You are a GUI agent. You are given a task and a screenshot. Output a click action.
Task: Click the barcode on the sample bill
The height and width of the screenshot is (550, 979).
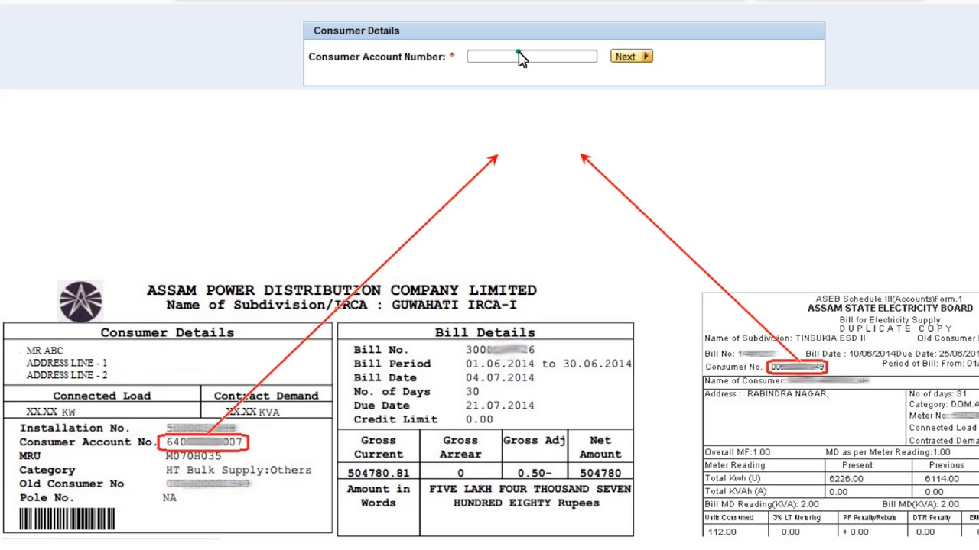(x=67, y=519)
